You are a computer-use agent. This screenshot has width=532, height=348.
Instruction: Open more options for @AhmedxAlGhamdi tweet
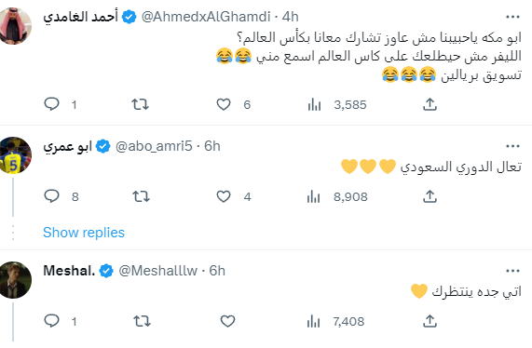[x=512, y=17]
